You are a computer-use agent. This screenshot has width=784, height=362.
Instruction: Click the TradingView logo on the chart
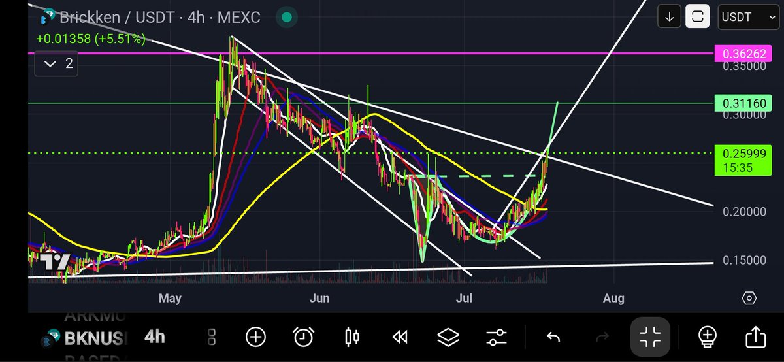pos(55,262)
